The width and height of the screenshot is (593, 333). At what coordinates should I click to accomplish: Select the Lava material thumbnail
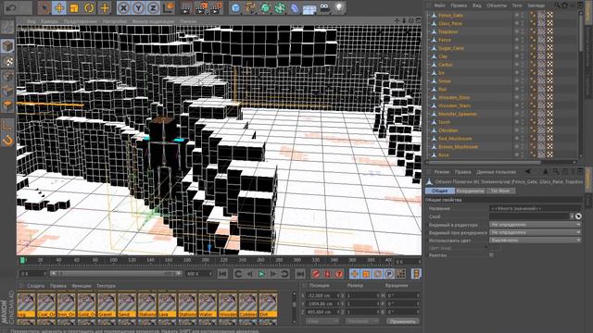click(x=167, y=304)
